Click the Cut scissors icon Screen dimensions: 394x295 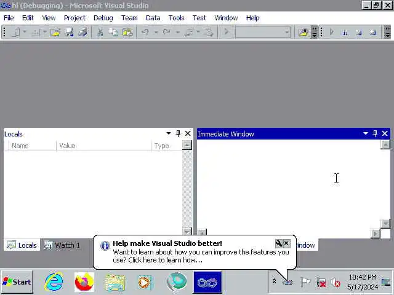click(x=100, y=32)
